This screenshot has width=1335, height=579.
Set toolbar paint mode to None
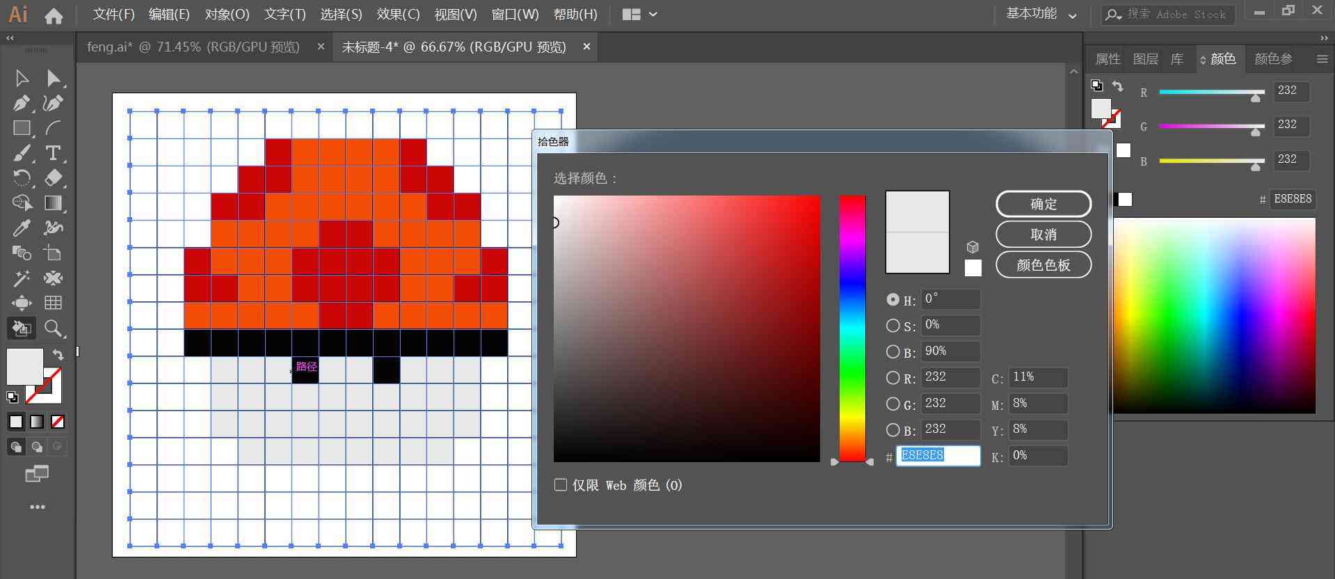(58, 422)
